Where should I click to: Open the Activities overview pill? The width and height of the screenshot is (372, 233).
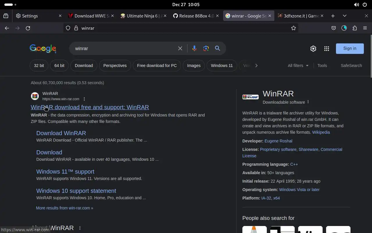[x=10, y=5]
